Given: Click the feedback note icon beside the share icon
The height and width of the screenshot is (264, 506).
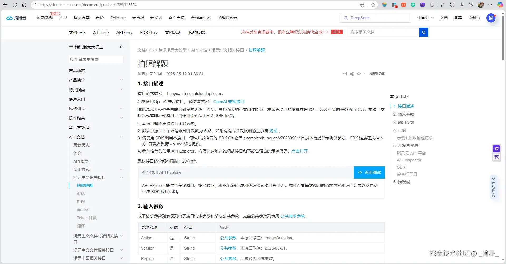Looking at the screenshot, I should 344,74.
